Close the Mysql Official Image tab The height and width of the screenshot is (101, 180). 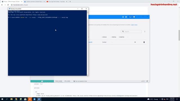point(22,2)
